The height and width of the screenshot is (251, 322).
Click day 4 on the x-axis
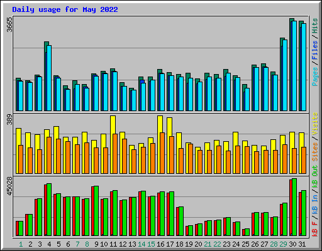coord(49,244)
